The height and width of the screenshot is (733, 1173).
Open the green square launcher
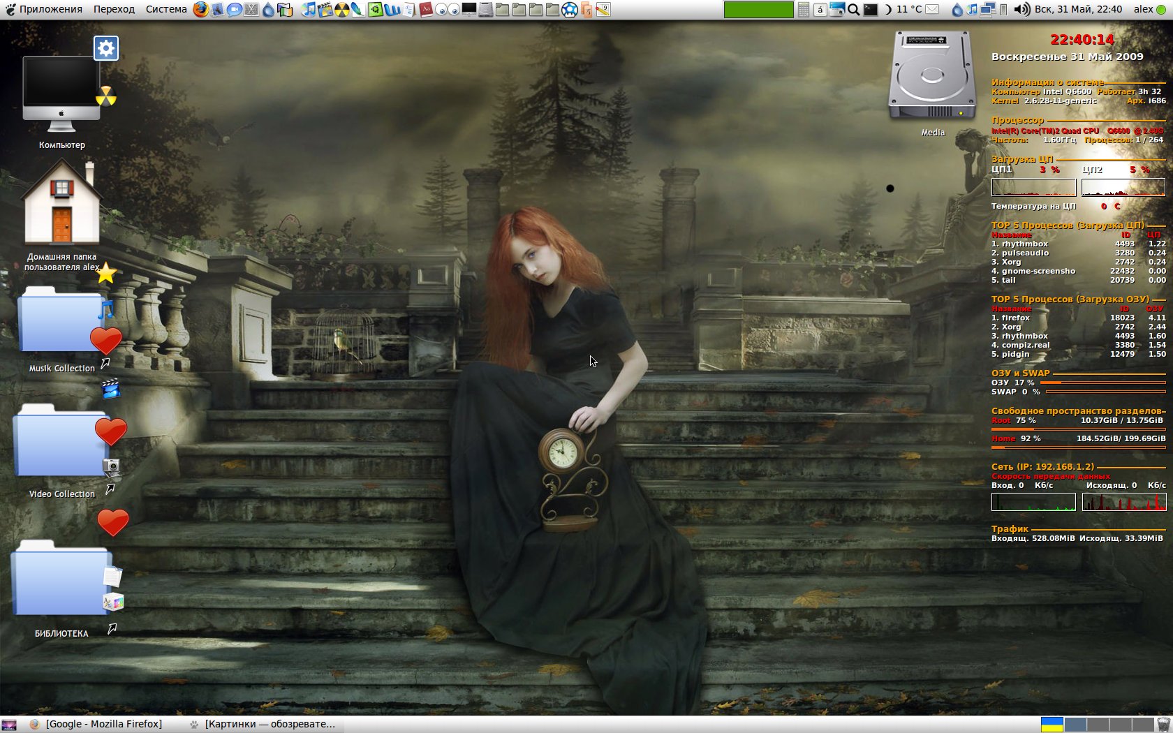tap(376, 10)
